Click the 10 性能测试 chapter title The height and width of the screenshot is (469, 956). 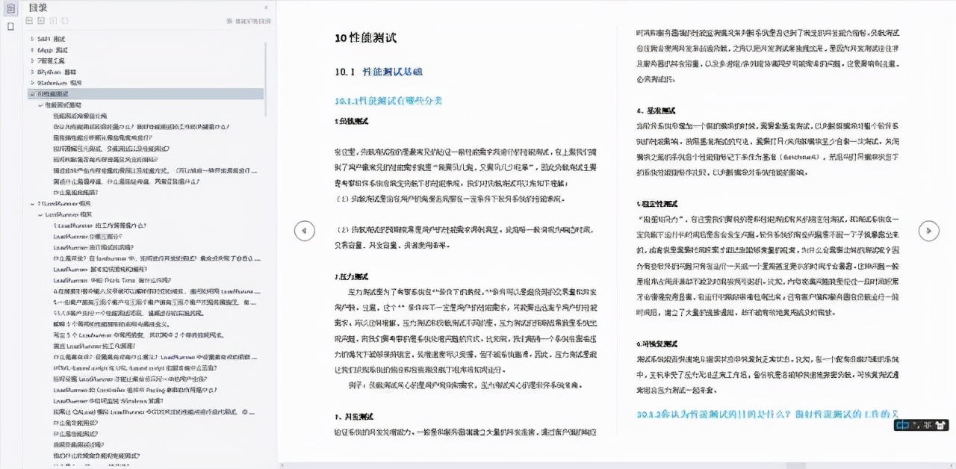[366, 38]
